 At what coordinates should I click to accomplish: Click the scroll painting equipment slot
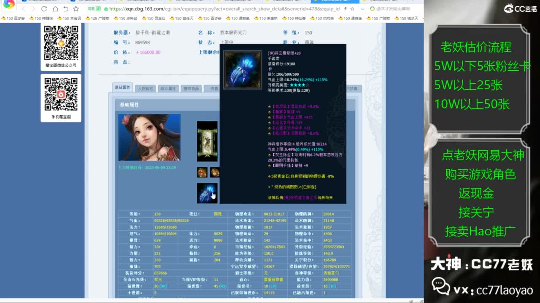coord(207,141)
